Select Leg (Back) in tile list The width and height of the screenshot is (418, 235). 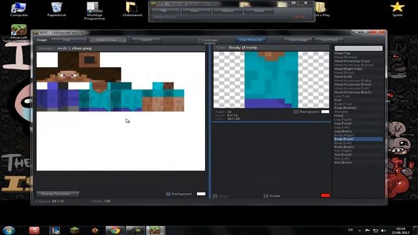pos(343,131)
